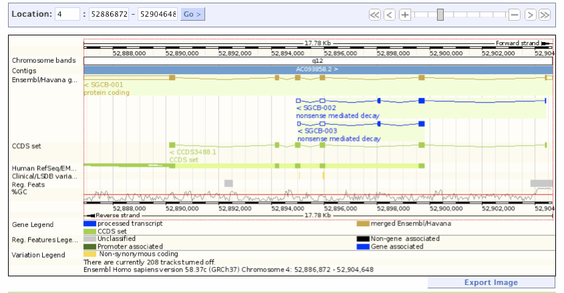Screen dimensions: 564x293
Task: Click the zoom slider handle
Action: point(440,15)
